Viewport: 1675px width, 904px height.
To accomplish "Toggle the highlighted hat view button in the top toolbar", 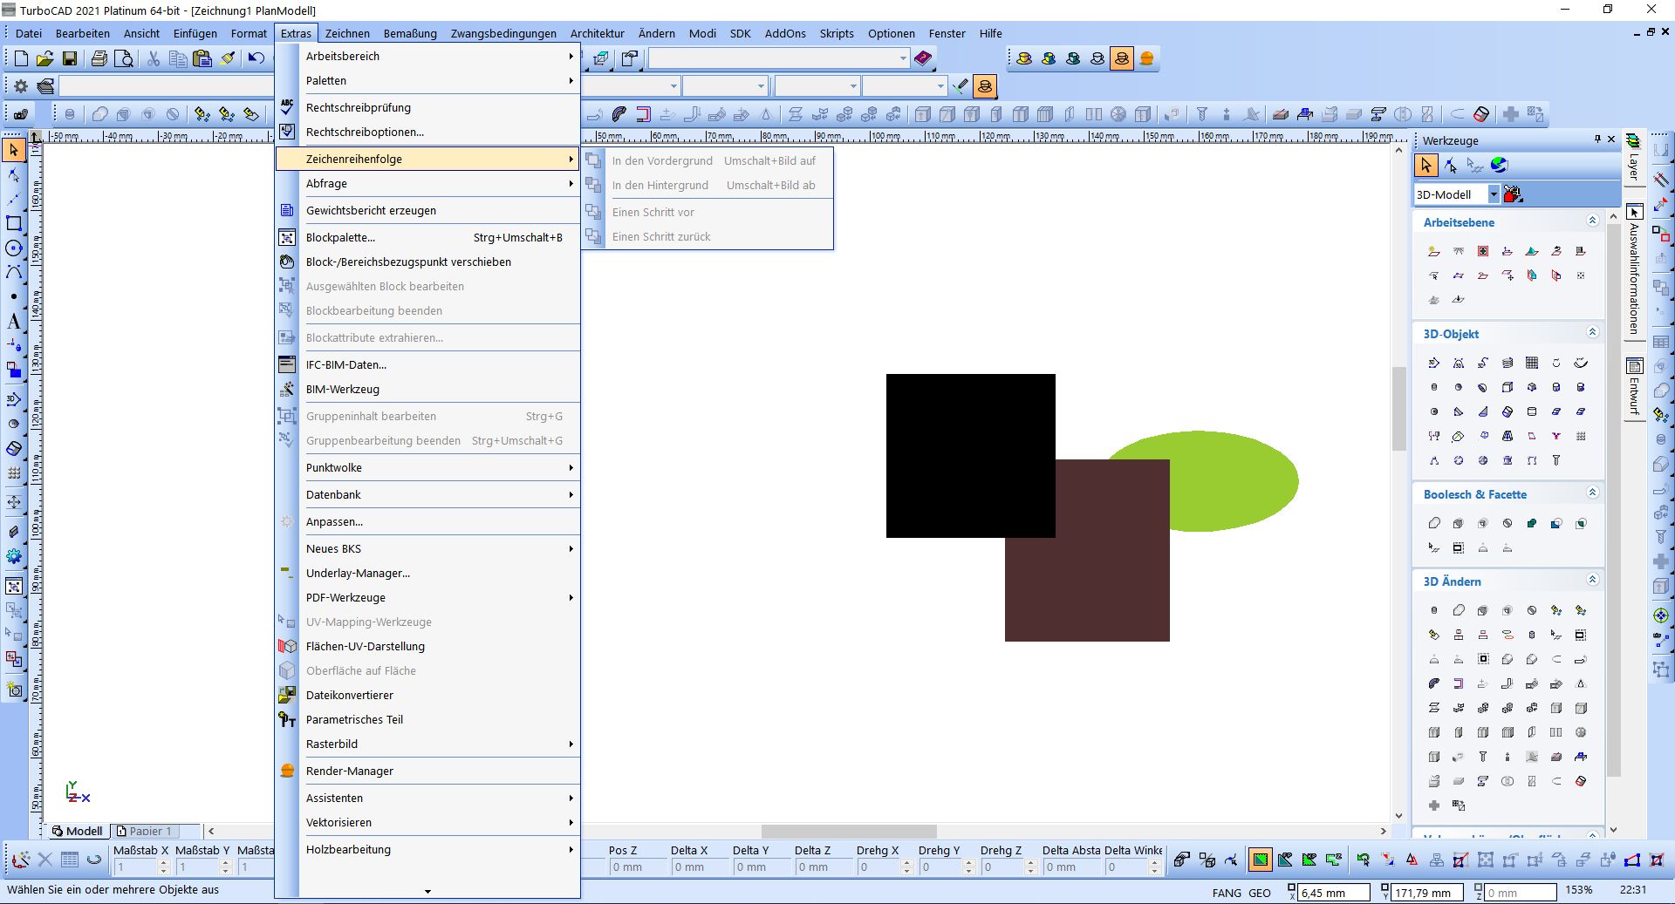I will point(1122,58).
